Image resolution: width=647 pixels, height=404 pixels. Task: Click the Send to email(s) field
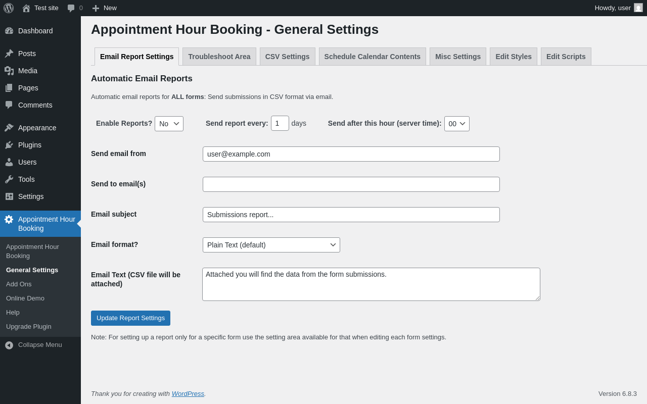coord(351,184)
